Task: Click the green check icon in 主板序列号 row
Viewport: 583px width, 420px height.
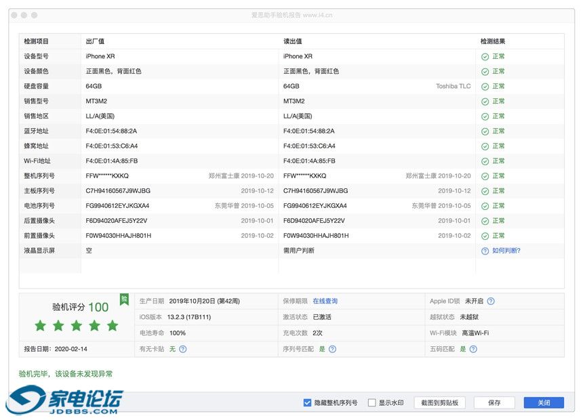Action: 485,191
